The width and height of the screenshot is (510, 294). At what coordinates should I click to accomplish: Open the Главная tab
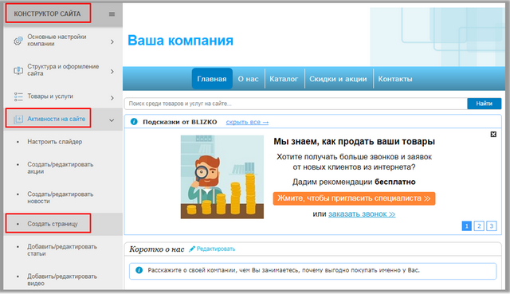click(212, 79)
